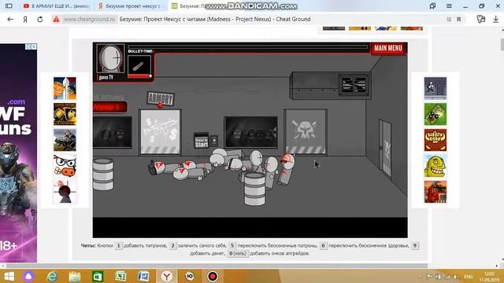Open the right running-man door game thumbnail

coord(435,88)
